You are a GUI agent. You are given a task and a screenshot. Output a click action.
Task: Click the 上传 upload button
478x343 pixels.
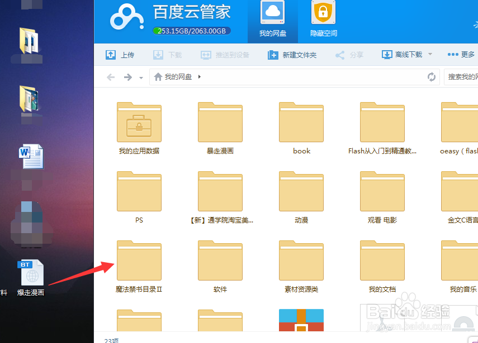[120, 55]
